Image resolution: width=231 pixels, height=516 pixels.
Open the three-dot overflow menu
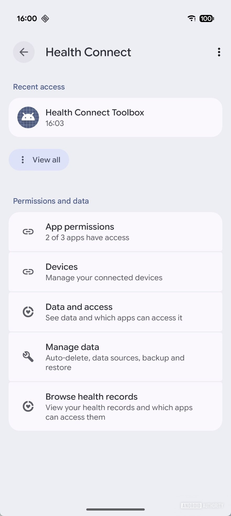pyautogui.click(x=219, y=52)
